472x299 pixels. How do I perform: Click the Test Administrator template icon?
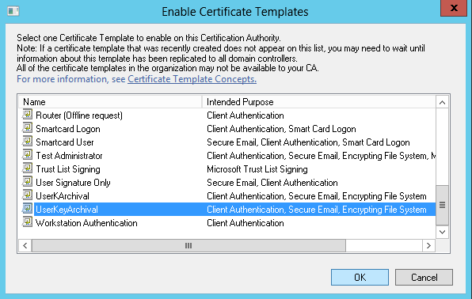(x=27, y=155)
